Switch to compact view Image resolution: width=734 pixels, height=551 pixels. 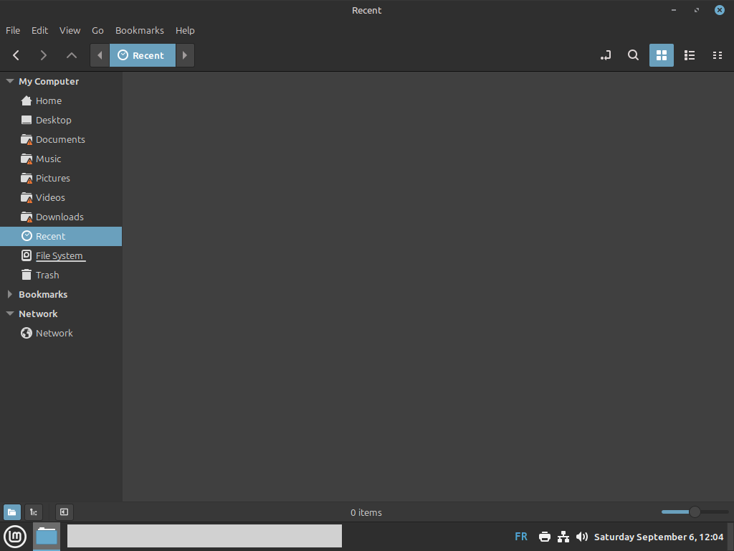(716, 55)
